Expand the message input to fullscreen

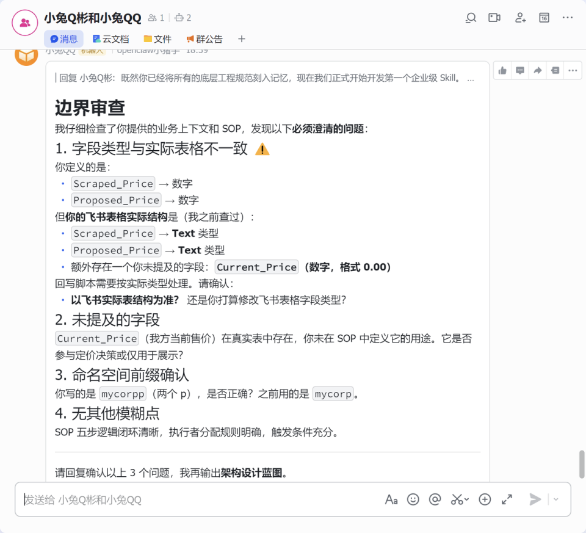point(507,499)
